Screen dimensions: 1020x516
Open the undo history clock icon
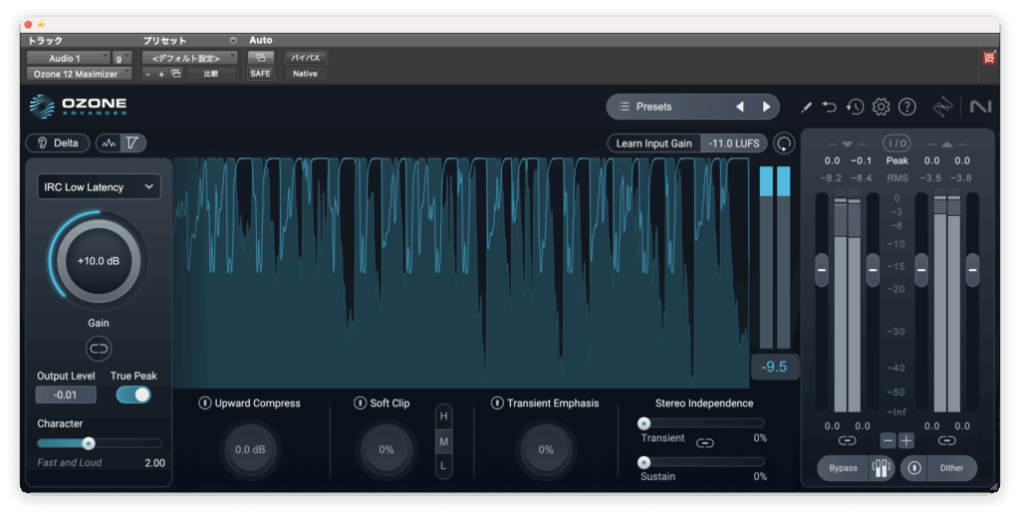(x=855, y=107)
